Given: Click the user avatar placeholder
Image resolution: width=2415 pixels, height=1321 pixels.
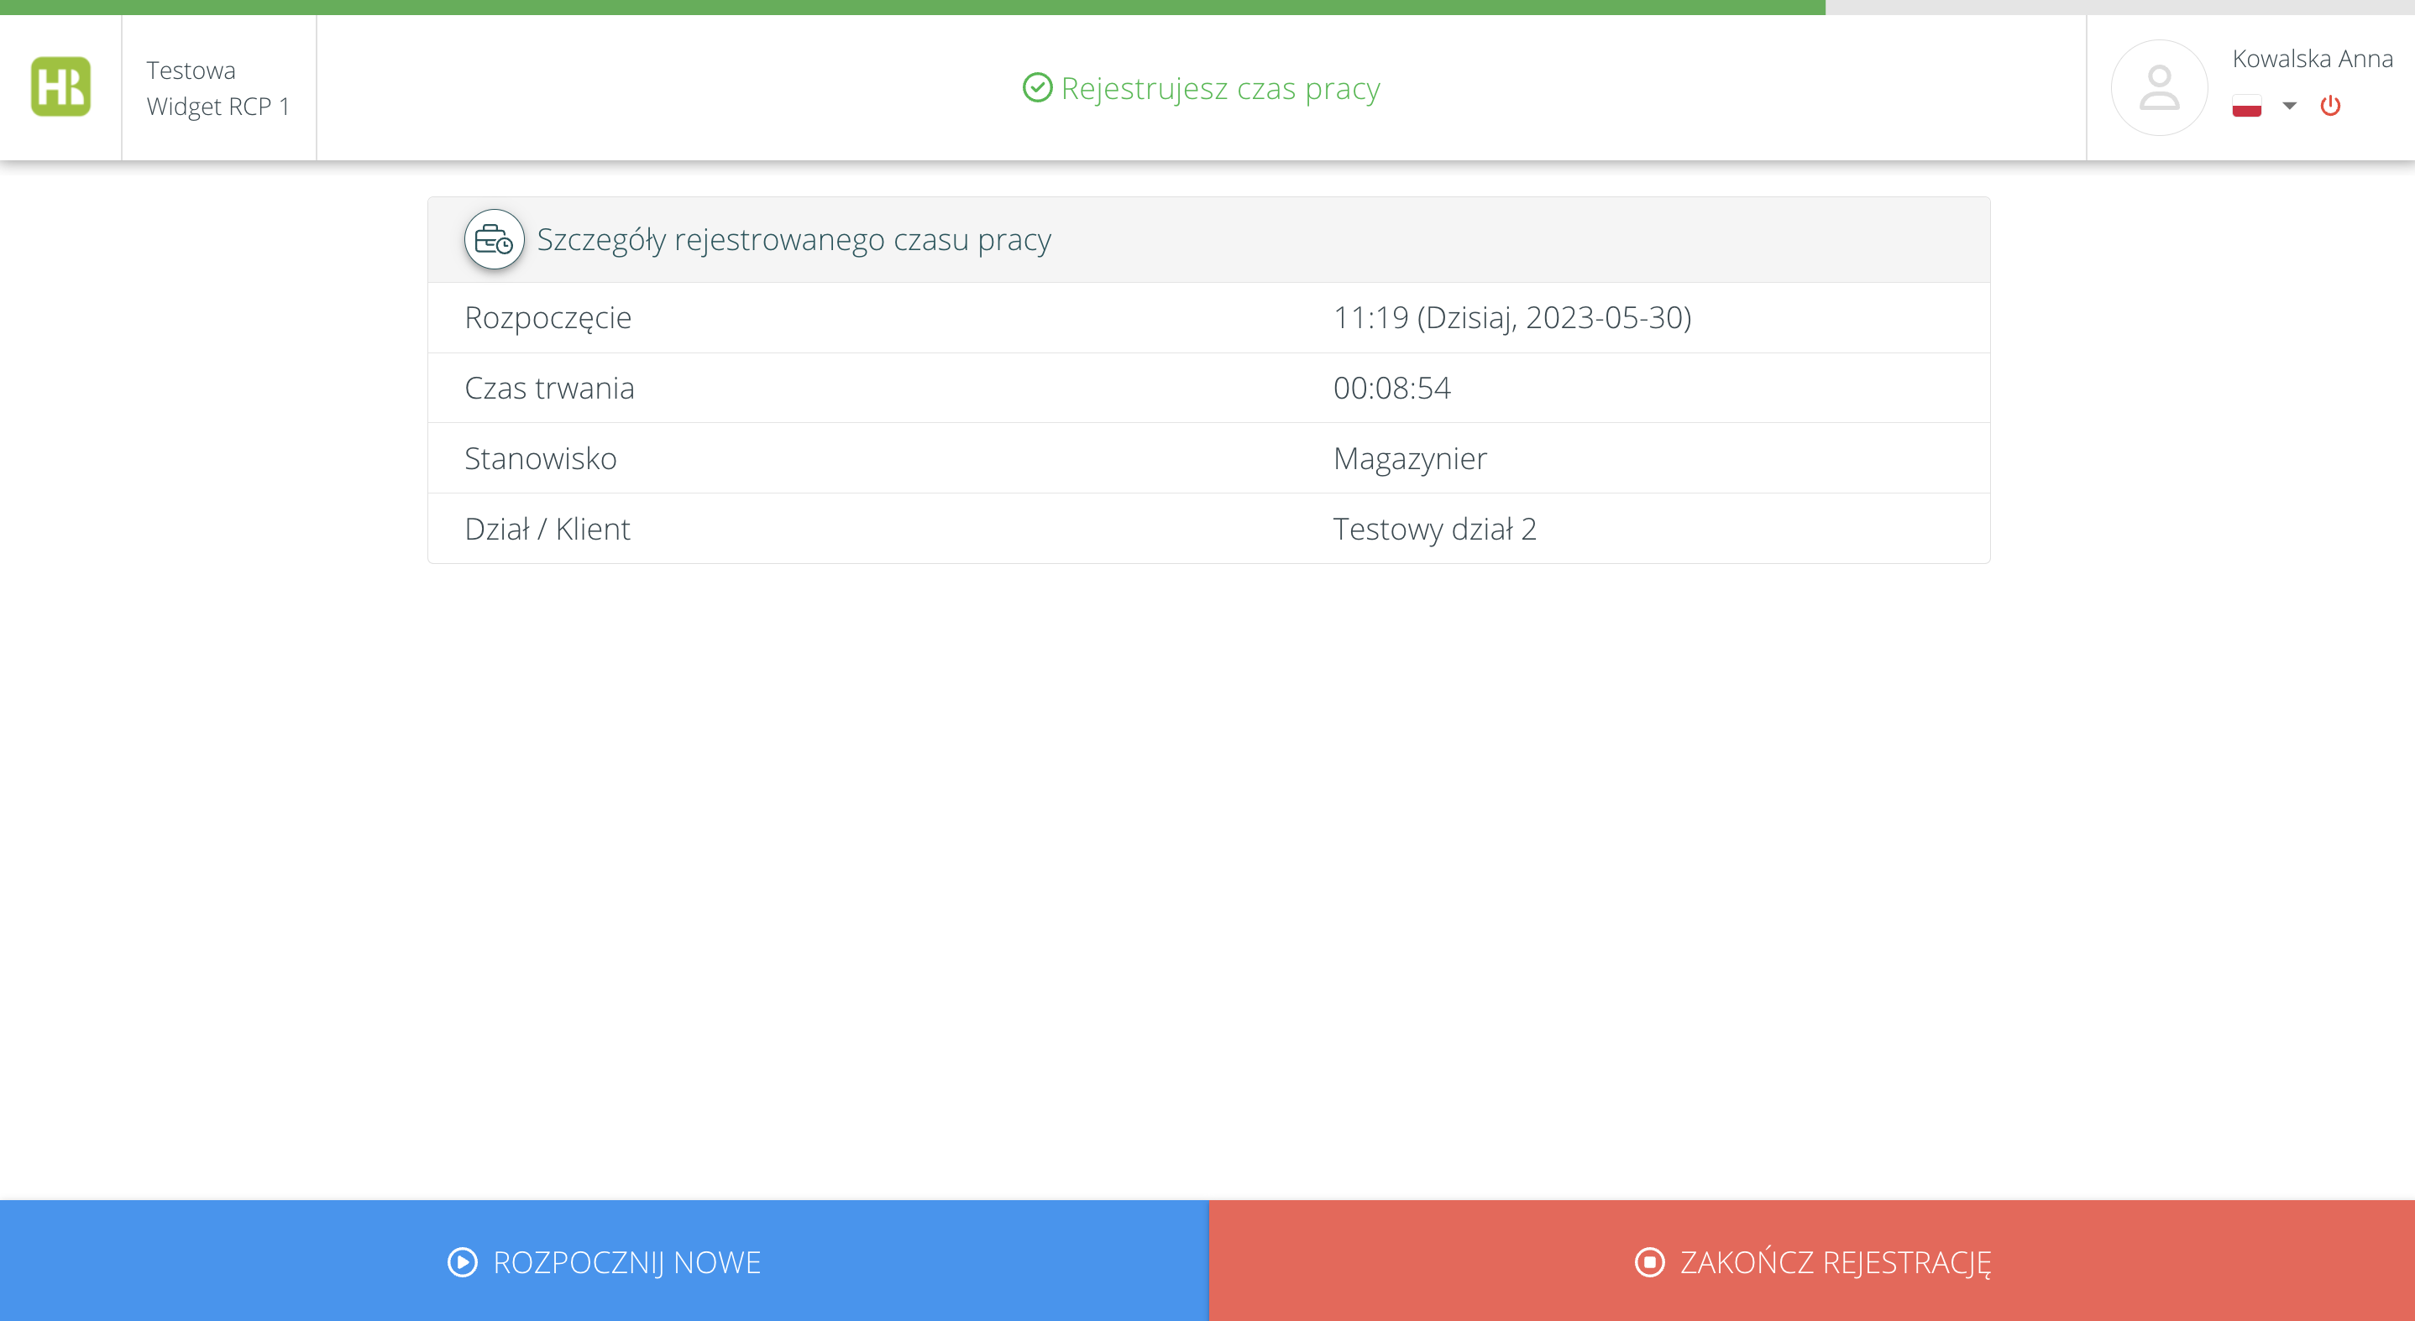Looking at the screenshot, I should point(2158,88).
